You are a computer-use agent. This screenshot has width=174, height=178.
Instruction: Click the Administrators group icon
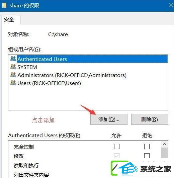(13, 75)
